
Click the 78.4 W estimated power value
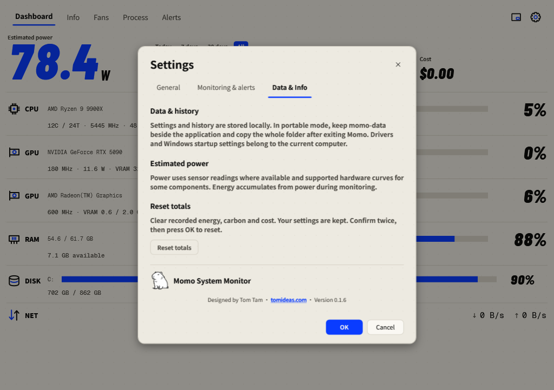[x=60, y=62]
